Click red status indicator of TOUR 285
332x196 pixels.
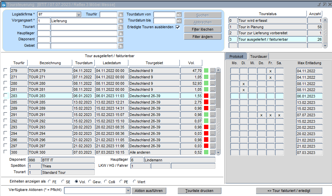(206, 102)
